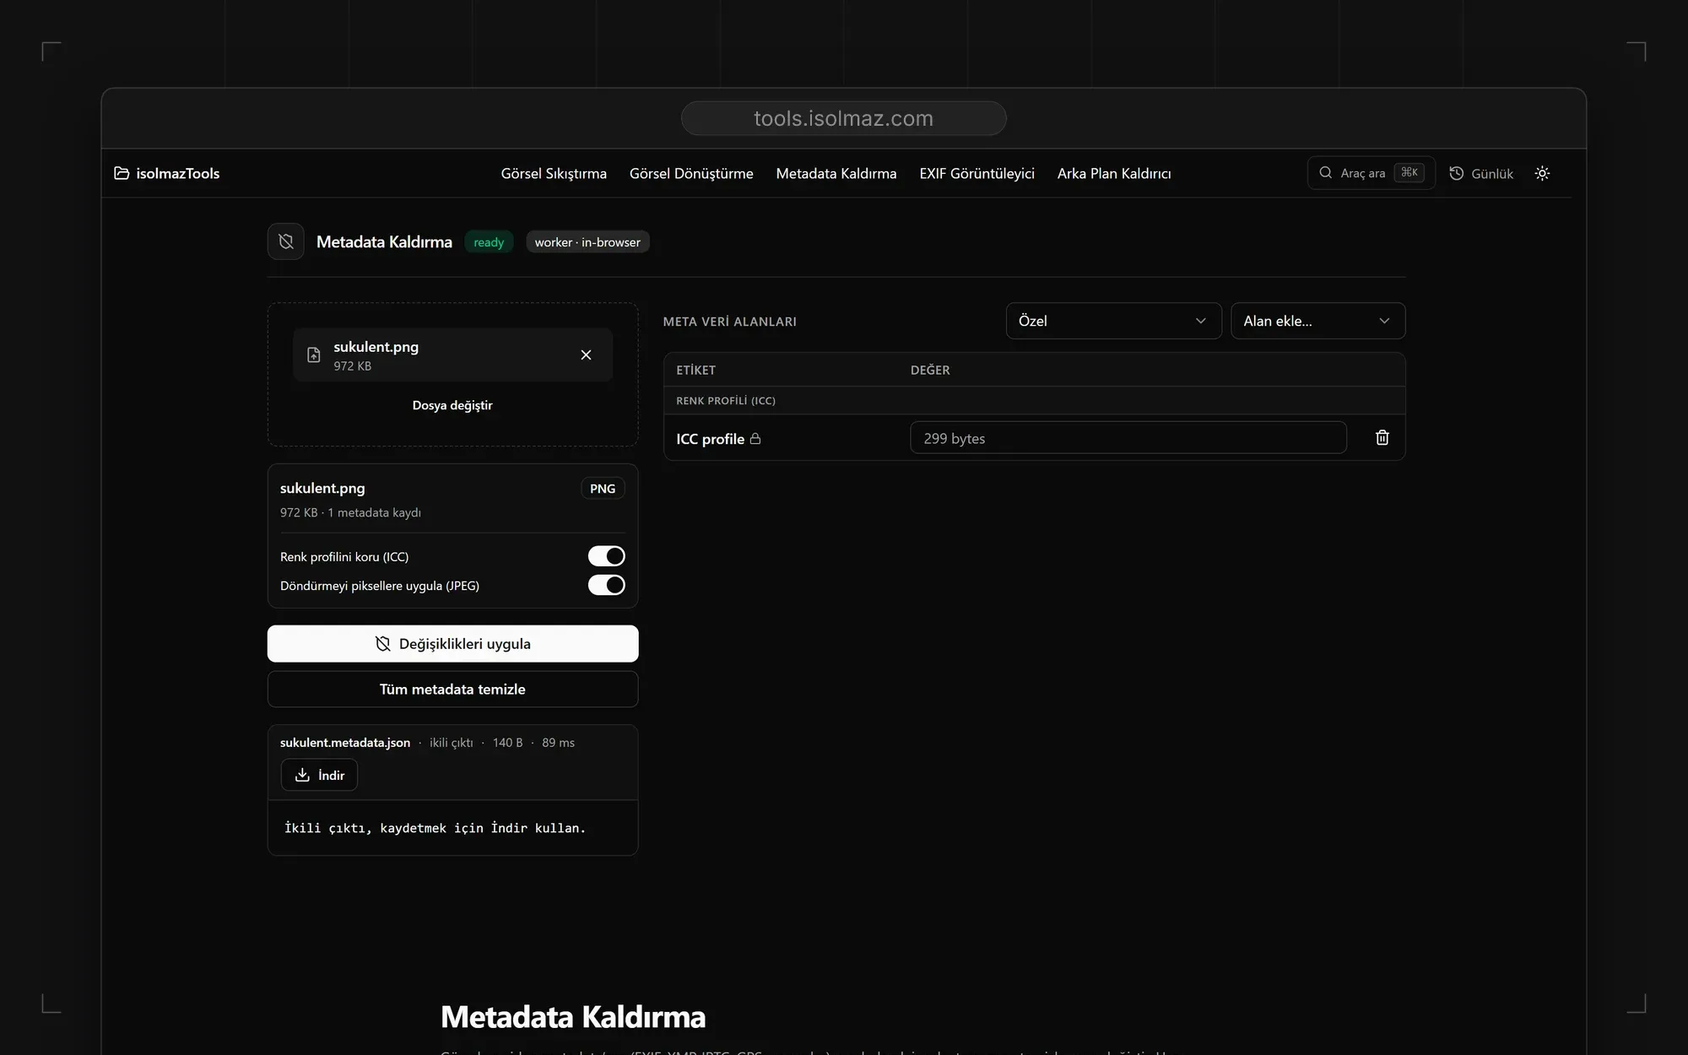Image resolution: width=1688 pixels, height=1055 pixels.
Task: Open EXIF Görüntüleyici menu item
Action: click(977, 173)
